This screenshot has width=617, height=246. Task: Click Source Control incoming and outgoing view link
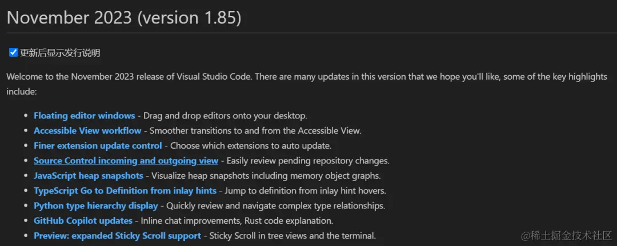126,161
